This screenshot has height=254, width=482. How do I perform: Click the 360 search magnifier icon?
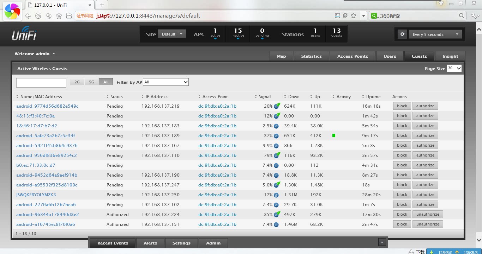pos(462,16)
